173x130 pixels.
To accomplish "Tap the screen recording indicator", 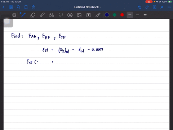I will [x=149, y=2].
